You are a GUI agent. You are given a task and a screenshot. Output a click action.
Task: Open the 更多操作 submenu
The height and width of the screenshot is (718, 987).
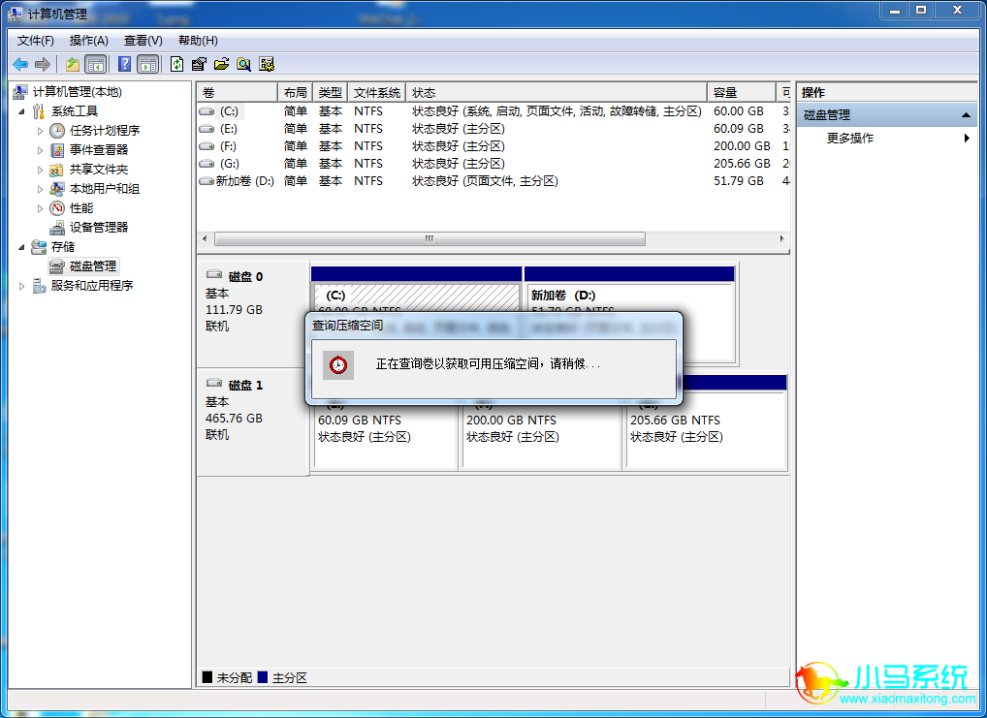[887, 138]
